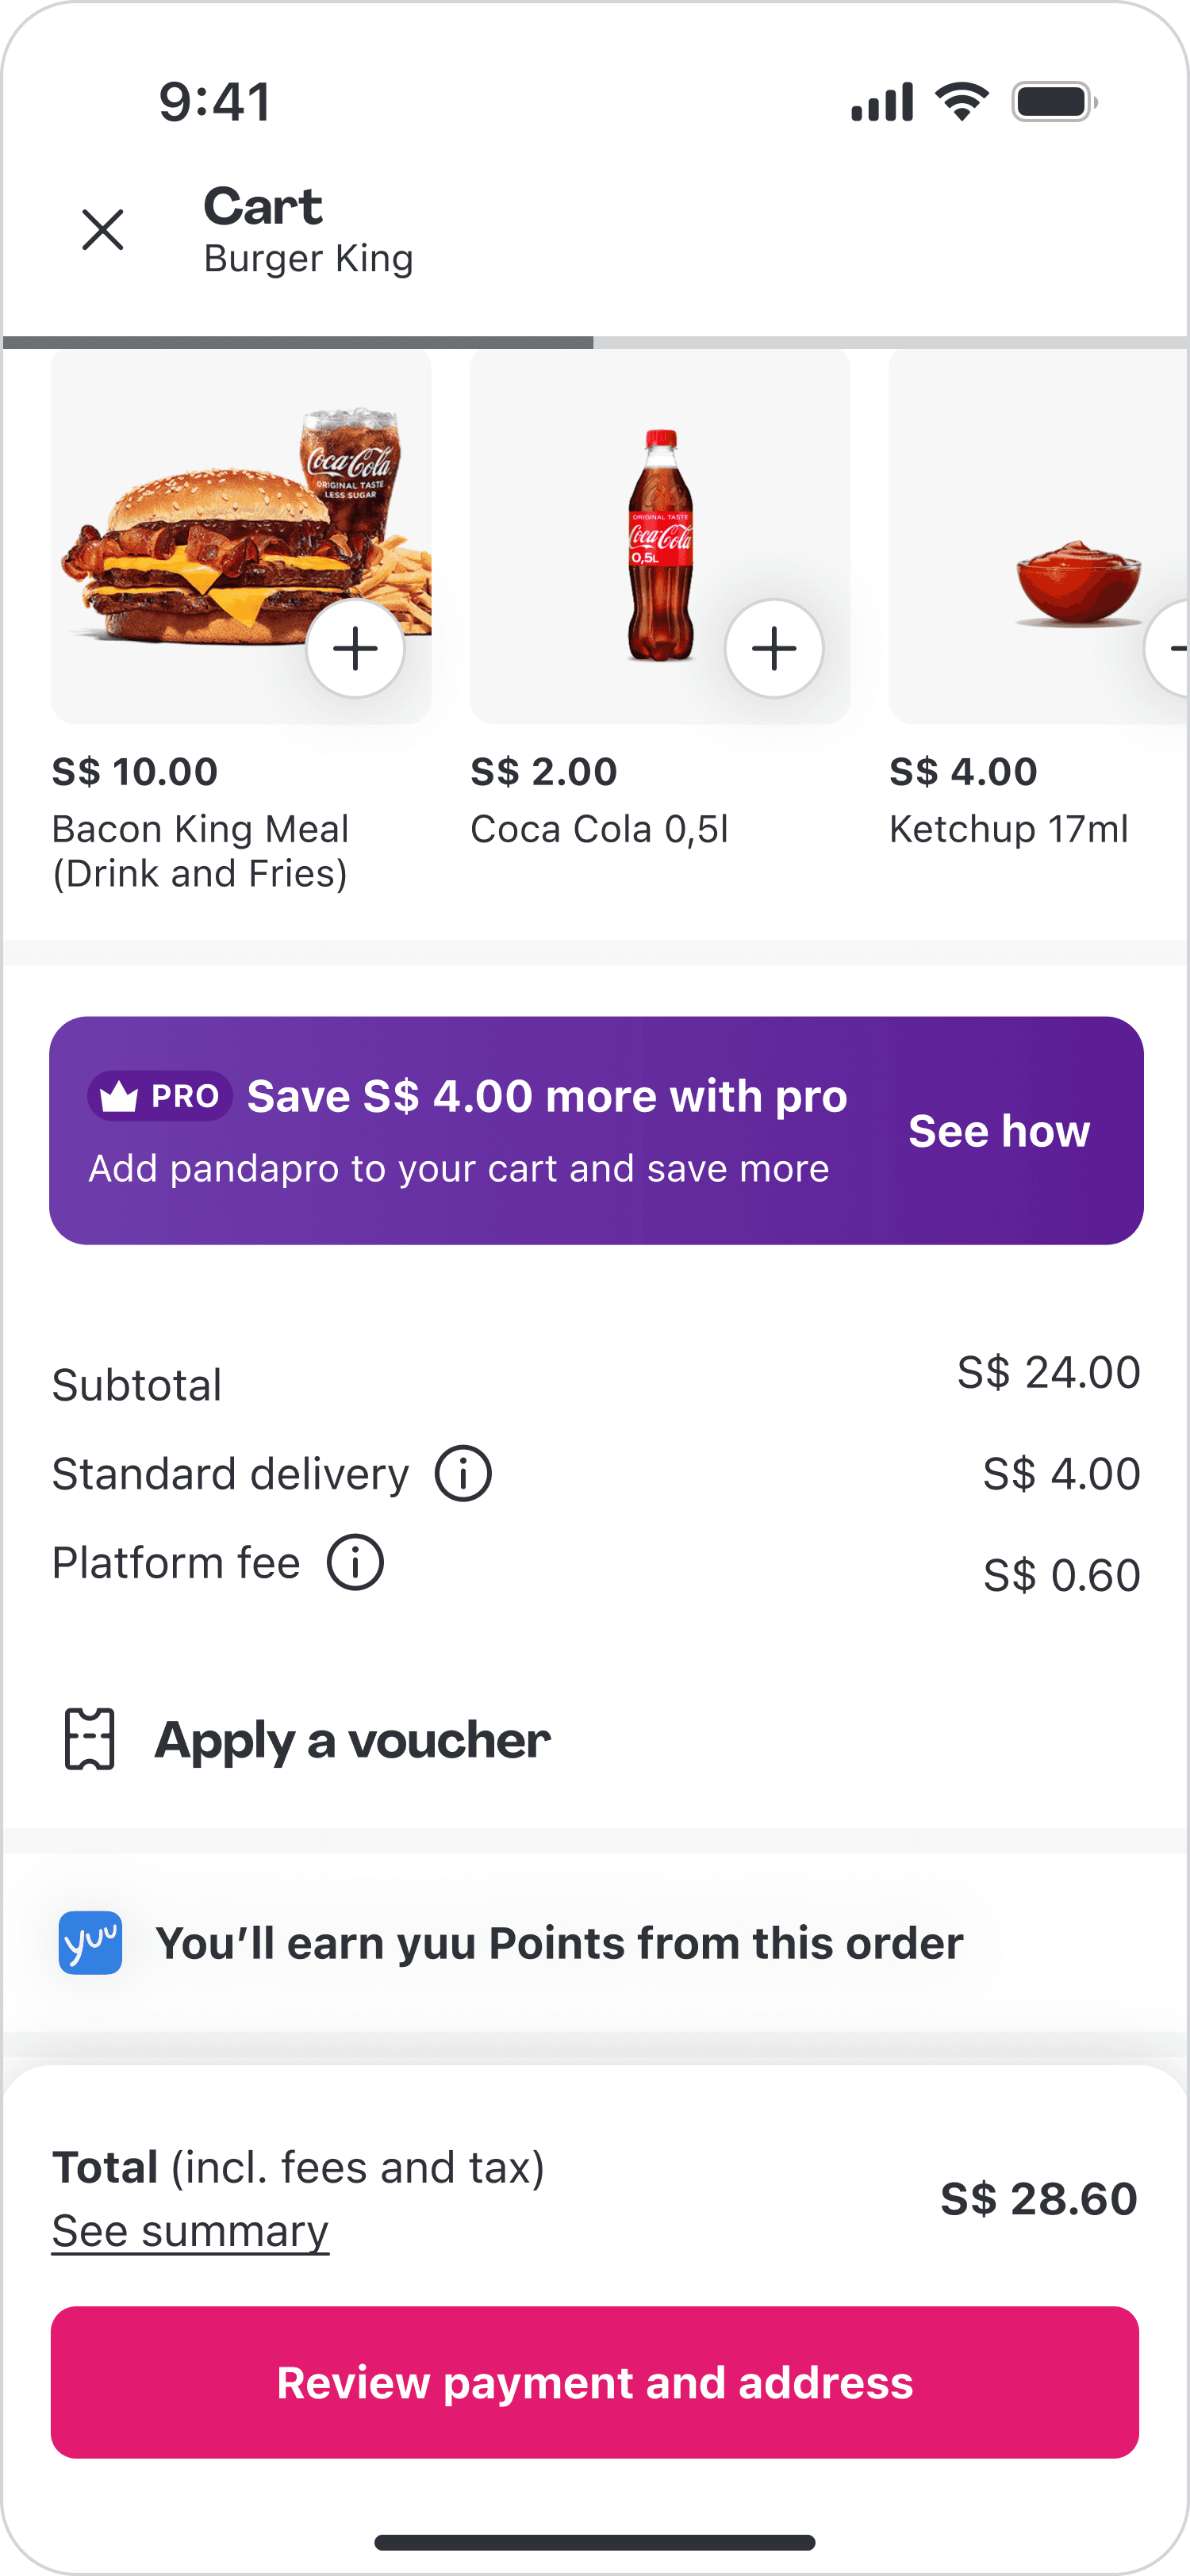Screen dimensions: 1190x2576
Task: Tap the Ketchup bowl image
Action: 1076,585
